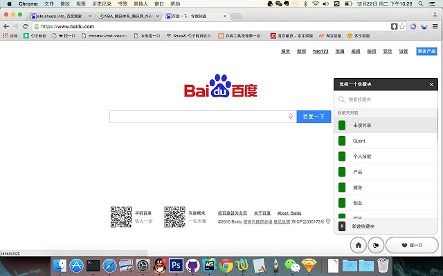Click the extension icon left of the star
The width and height of the screenshot is (443, 276).
click(x=394, y=26)
